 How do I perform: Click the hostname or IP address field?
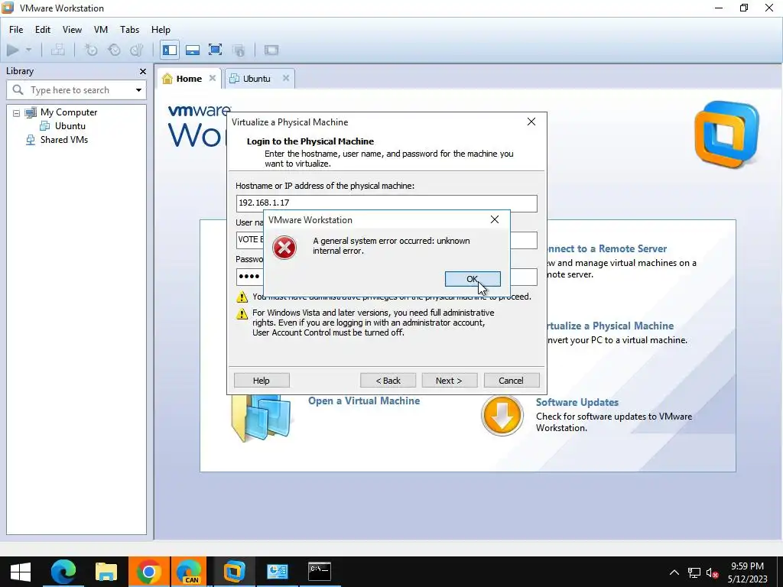(386, 203)
